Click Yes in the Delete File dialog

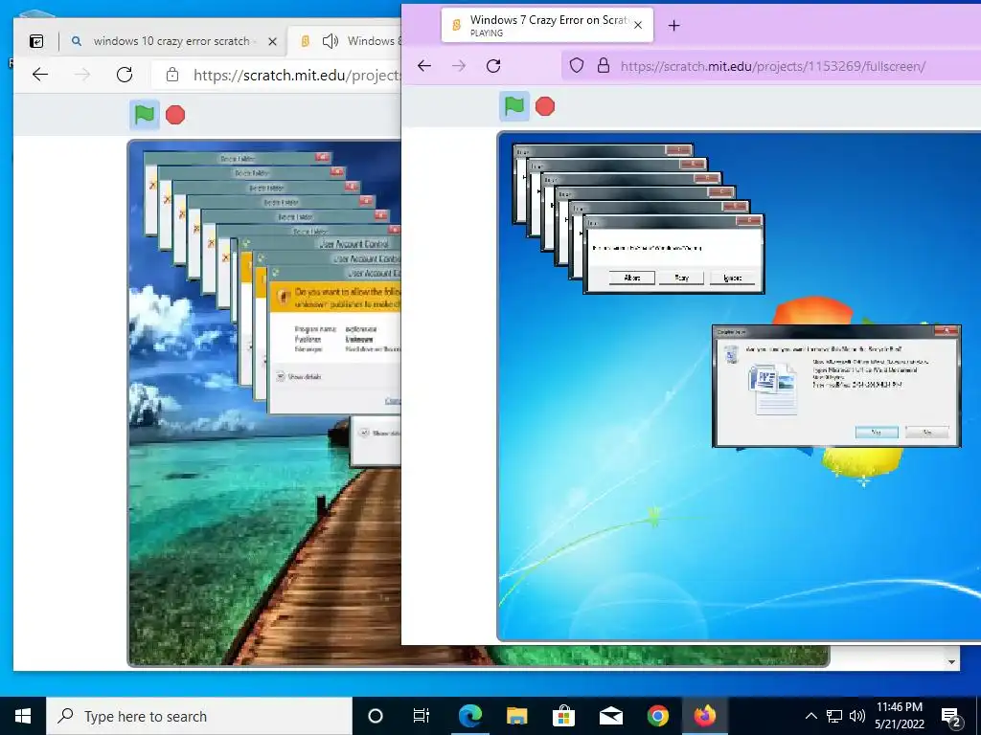(876, 432)
